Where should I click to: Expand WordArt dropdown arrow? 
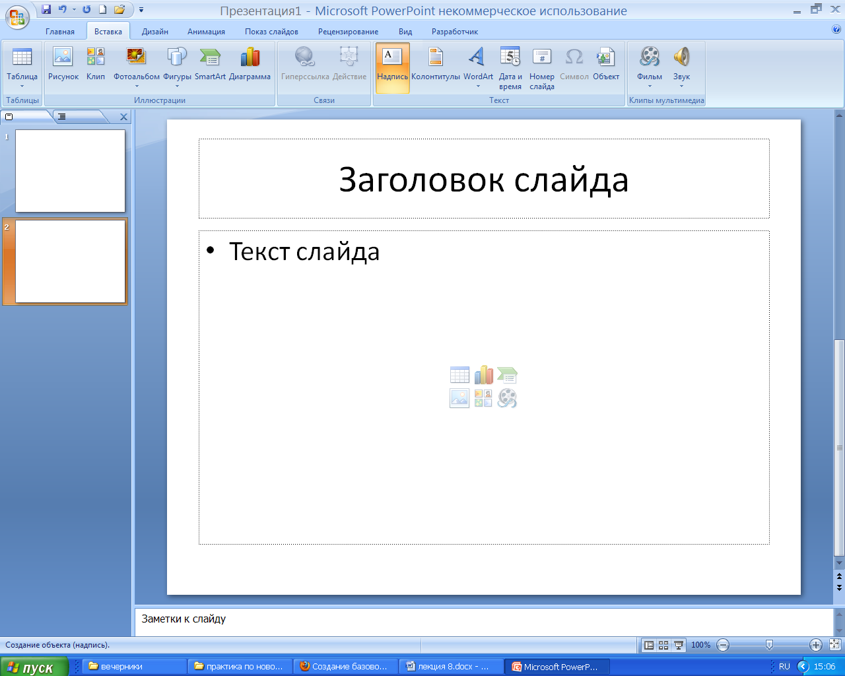click(478, 86)
